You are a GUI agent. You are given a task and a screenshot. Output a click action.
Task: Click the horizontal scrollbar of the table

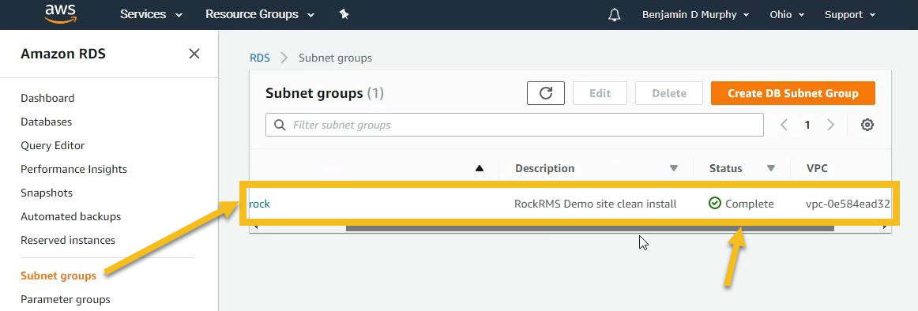tap(589, 228)
